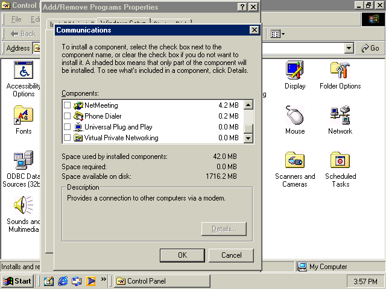Click Cancel in the Communications dialog
Screen dimensions: 386x289
pyautogui.click(x=231, y=255)
